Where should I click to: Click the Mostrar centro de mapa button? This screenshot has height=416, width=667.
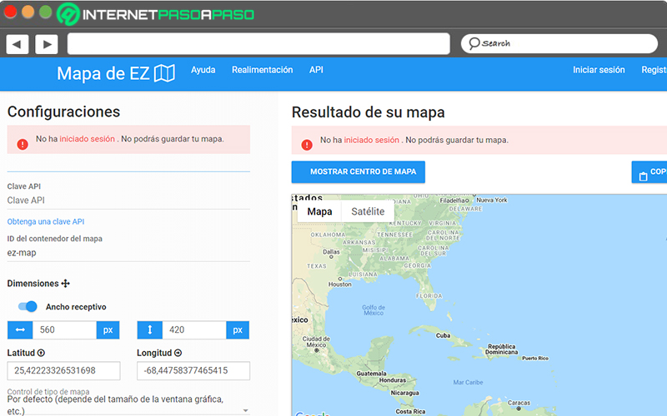359,172
